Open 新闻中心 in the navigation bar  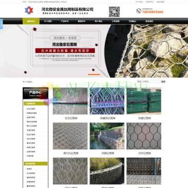tap(81, 21)
